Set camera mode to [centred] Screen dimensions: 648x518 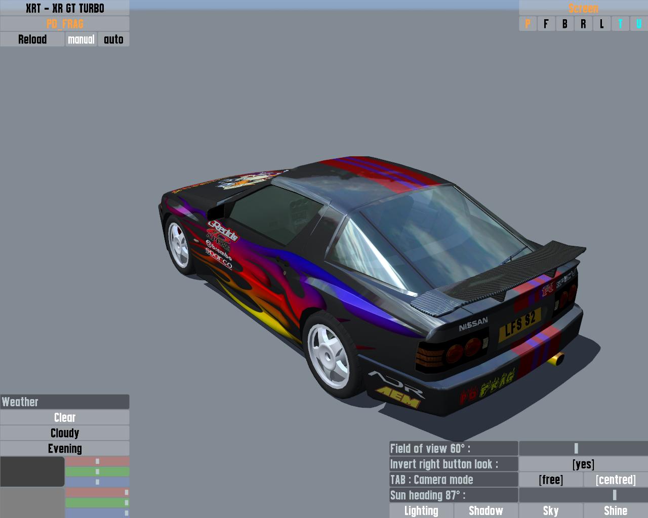[x=616, y=480]
